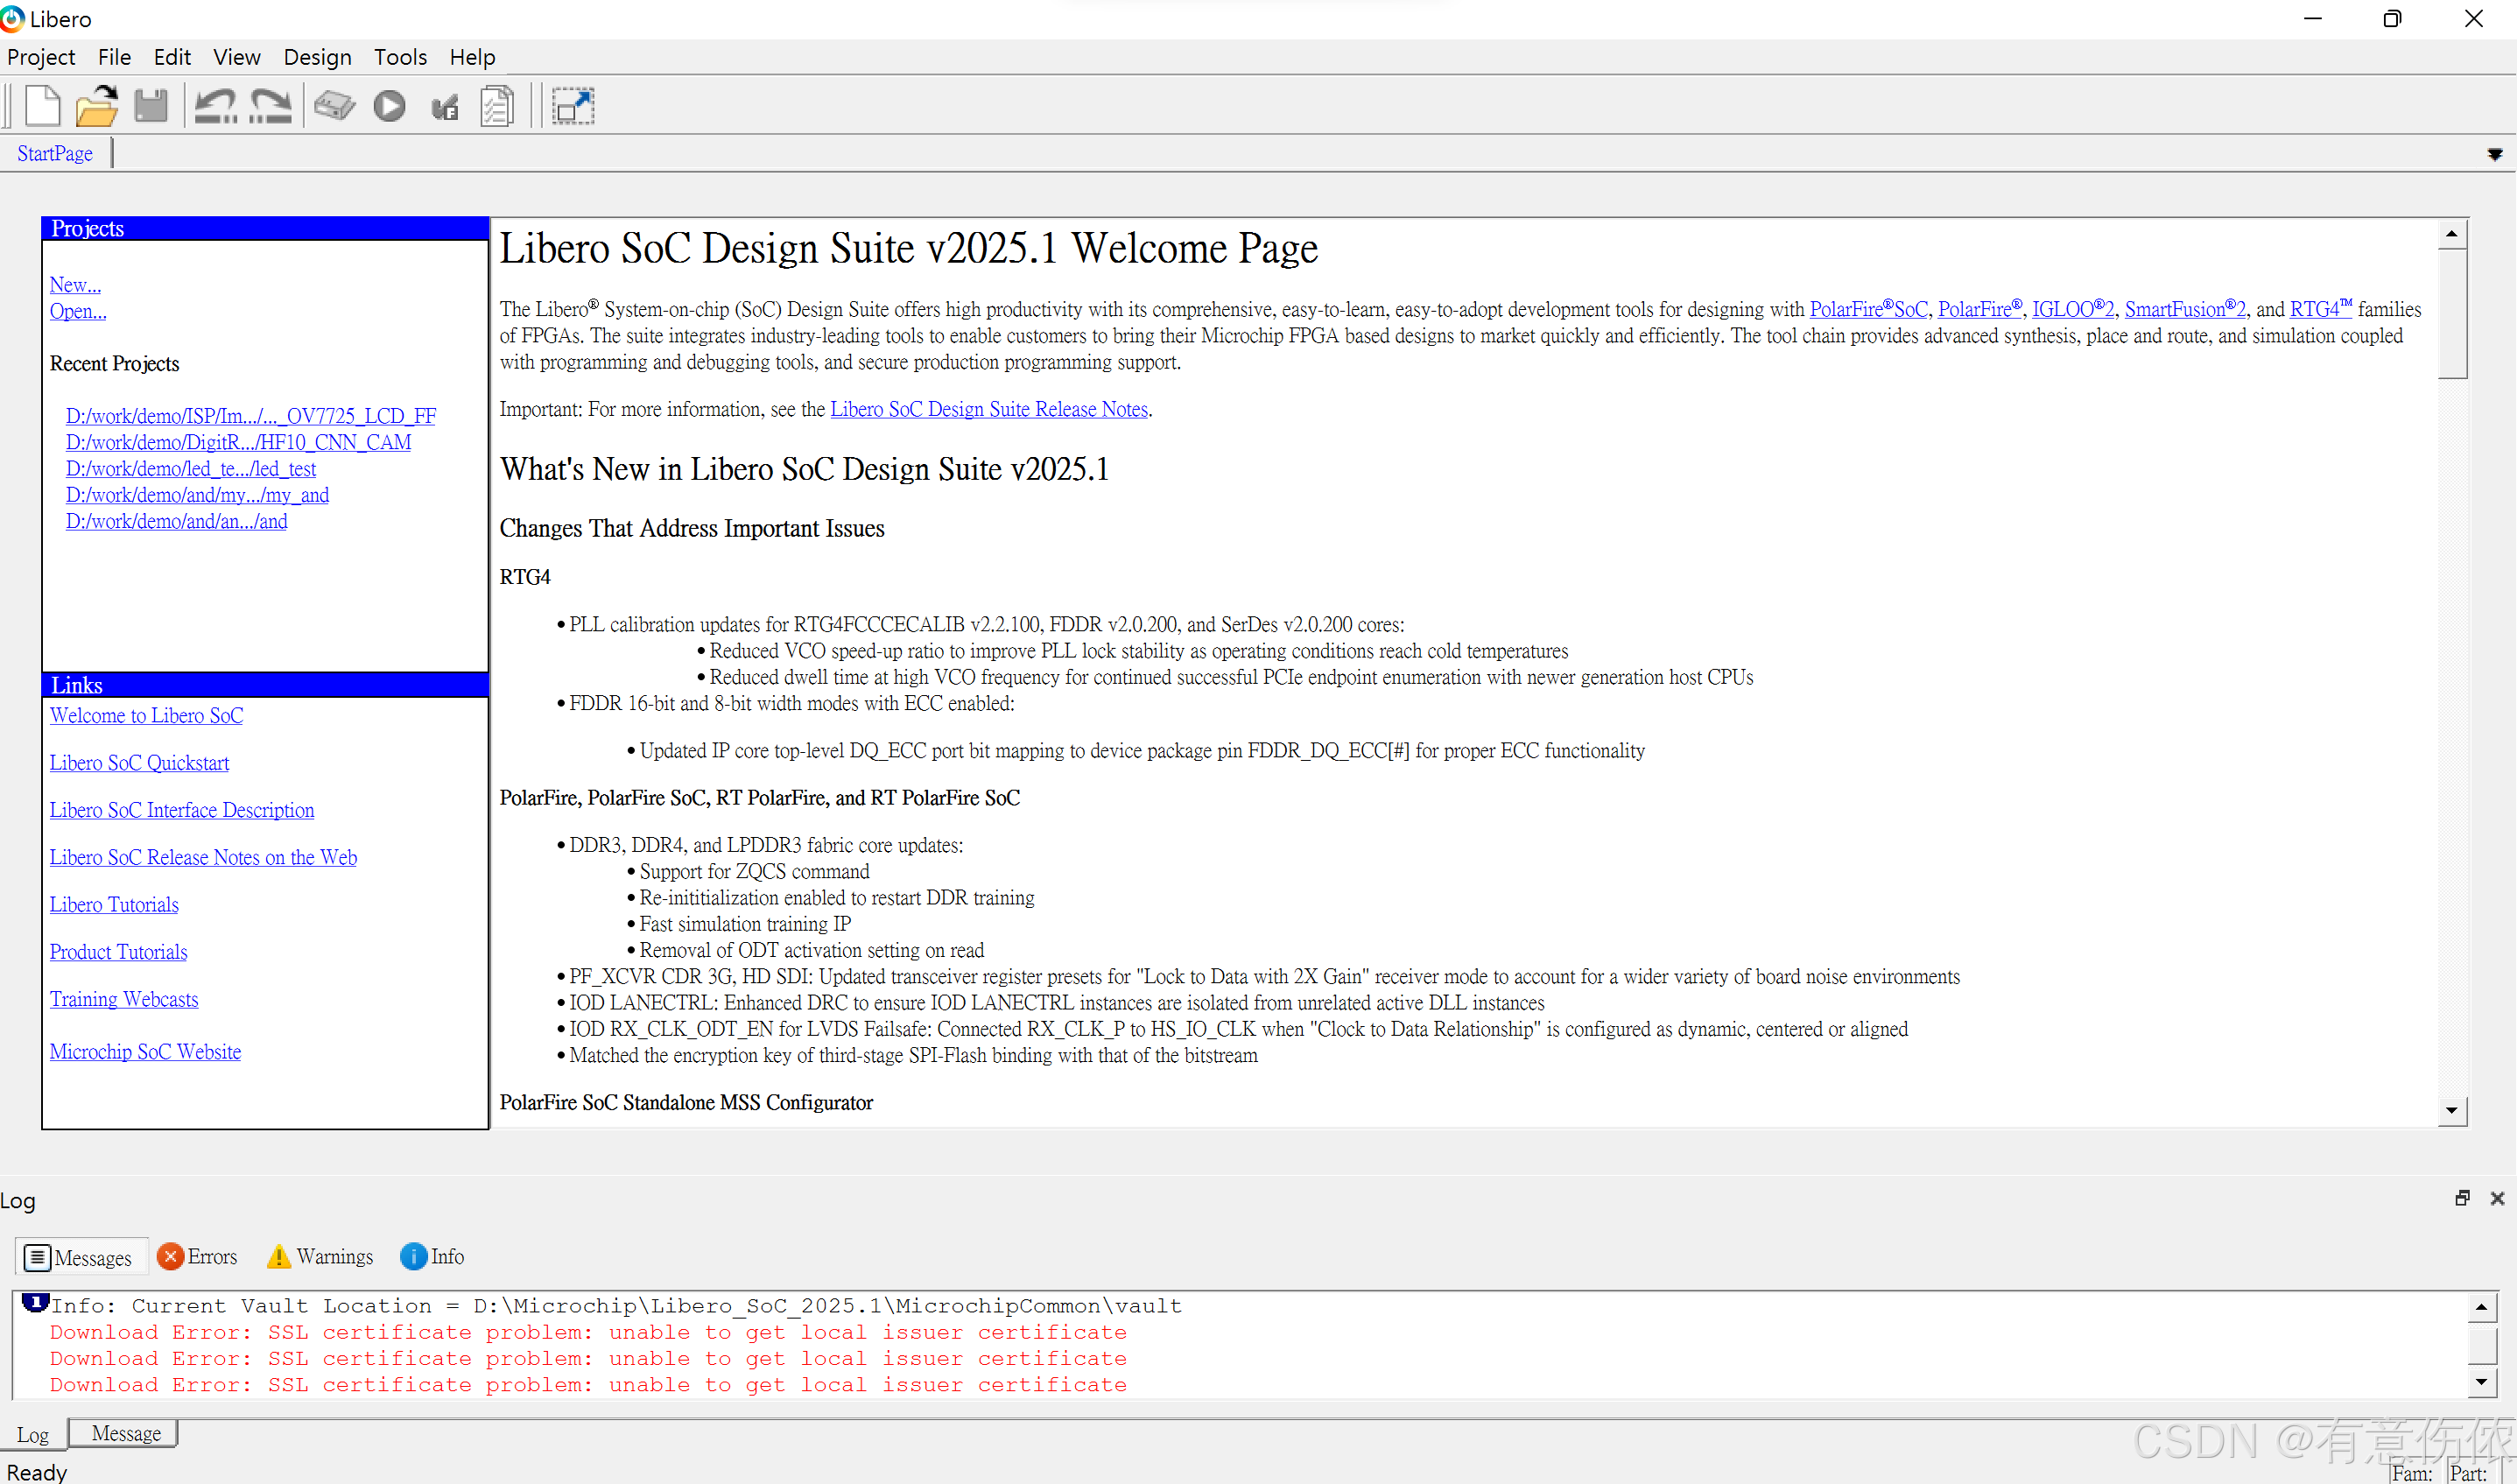Toggle the Warnings filter in Log
The image size is (2517, 1484).
coord(320,1257)
